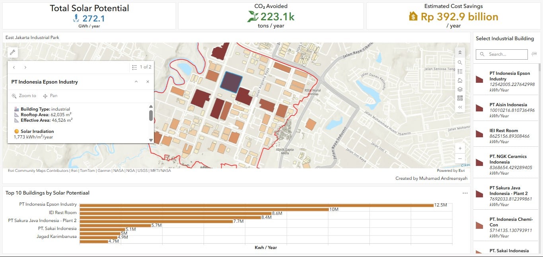The width and height of the screenshot is (543, 257).
Task: Open the map tools wrench icon
Action: click(x=12, y=52)
